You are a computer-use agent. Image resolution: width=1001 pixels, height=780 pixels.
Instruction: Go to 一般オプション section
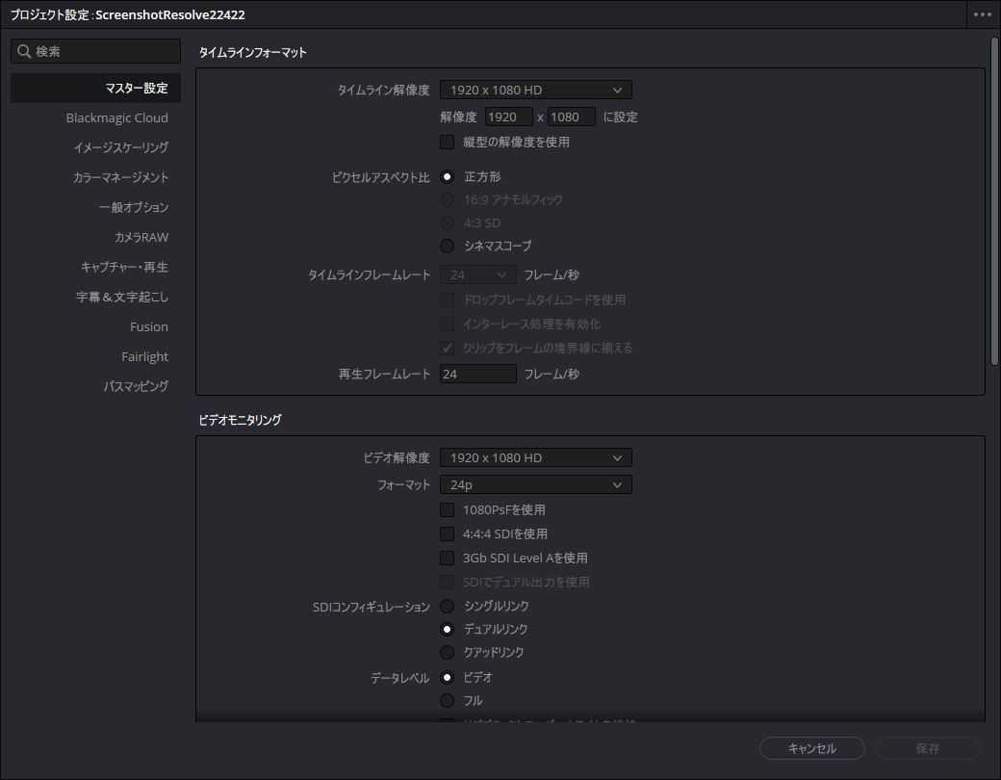coord(134,208)
